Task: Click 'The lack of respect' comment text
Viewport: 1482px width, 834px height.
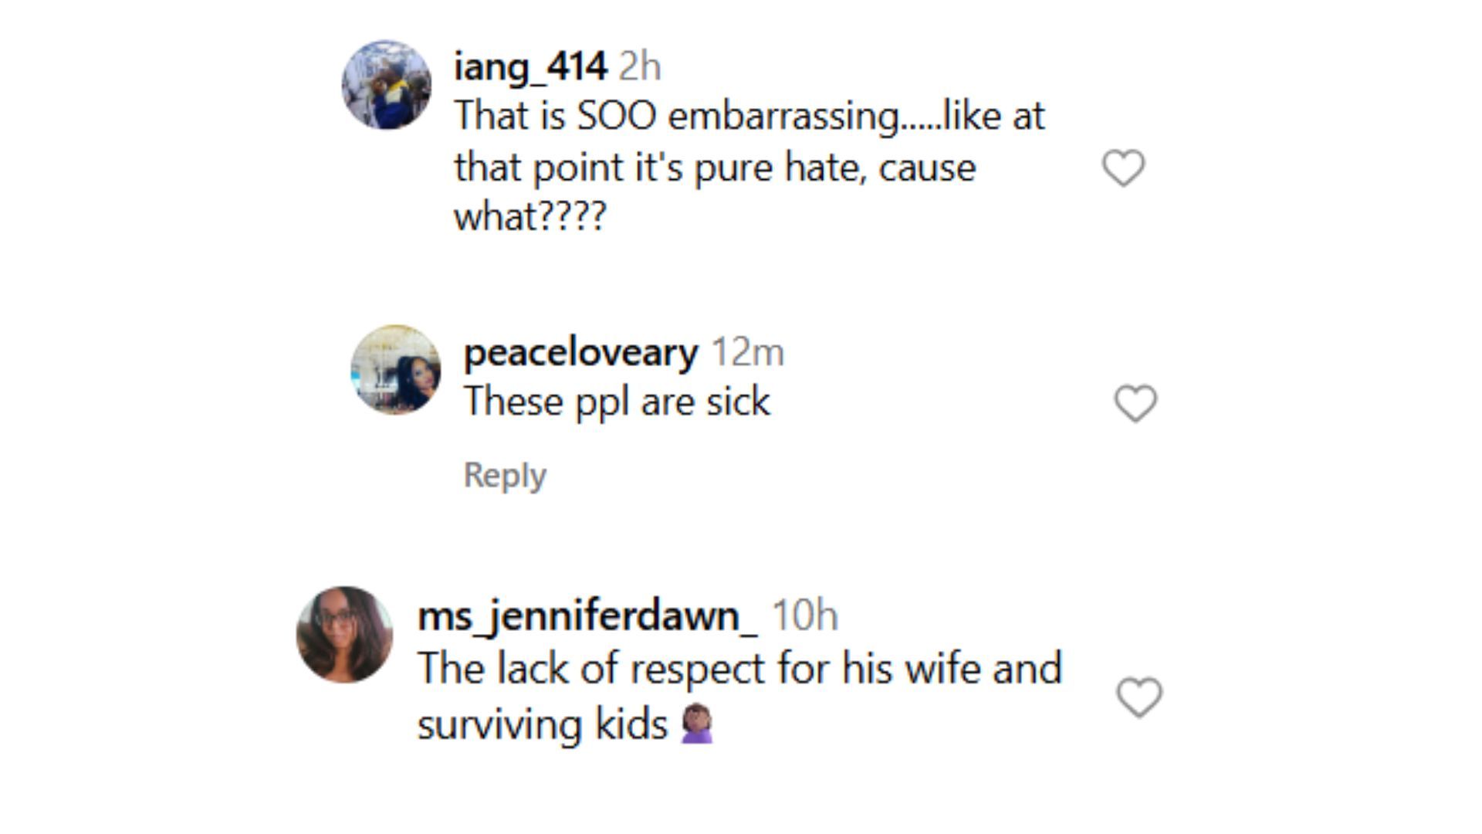Action: [x=739, y=668]
